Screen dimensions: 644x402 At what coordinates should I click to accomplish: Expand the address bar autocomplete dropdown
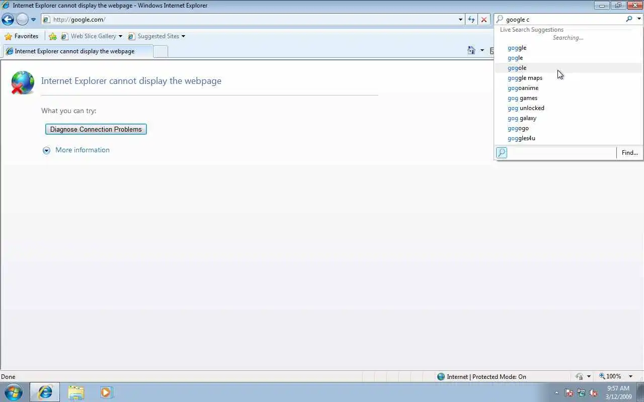pyautogui.click(x=460, y=20)
